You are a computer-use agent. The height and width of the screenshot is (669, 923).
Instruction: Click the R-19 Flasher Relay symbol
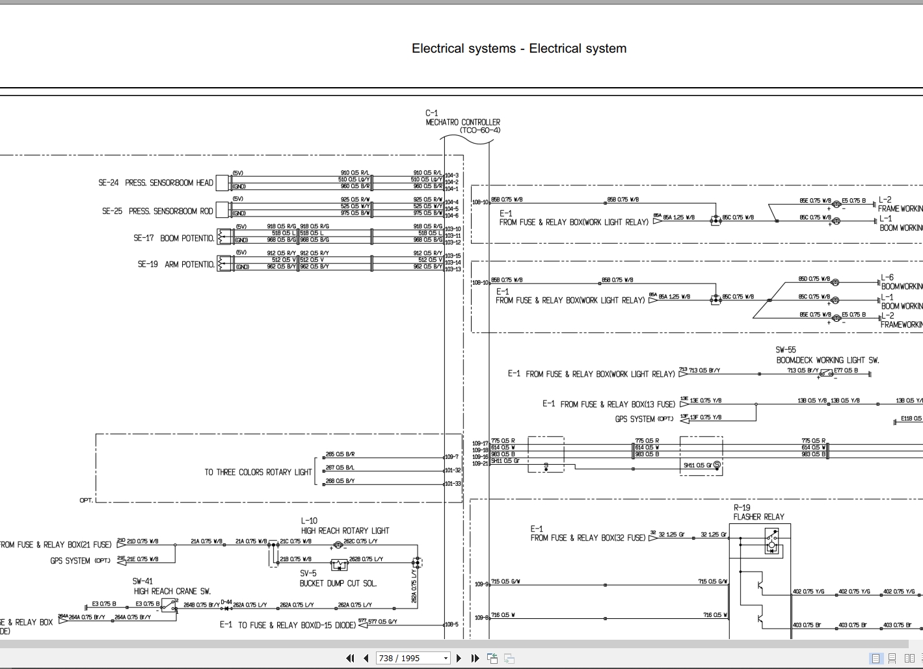pos(771,542)
